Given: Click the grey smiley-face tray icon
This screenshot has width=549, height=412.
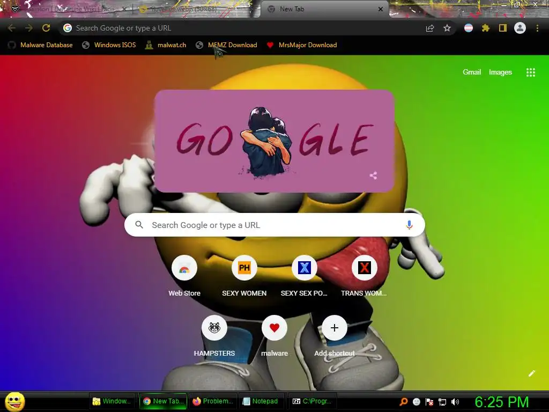Looking at the screenshot, I should pos(416,401).
